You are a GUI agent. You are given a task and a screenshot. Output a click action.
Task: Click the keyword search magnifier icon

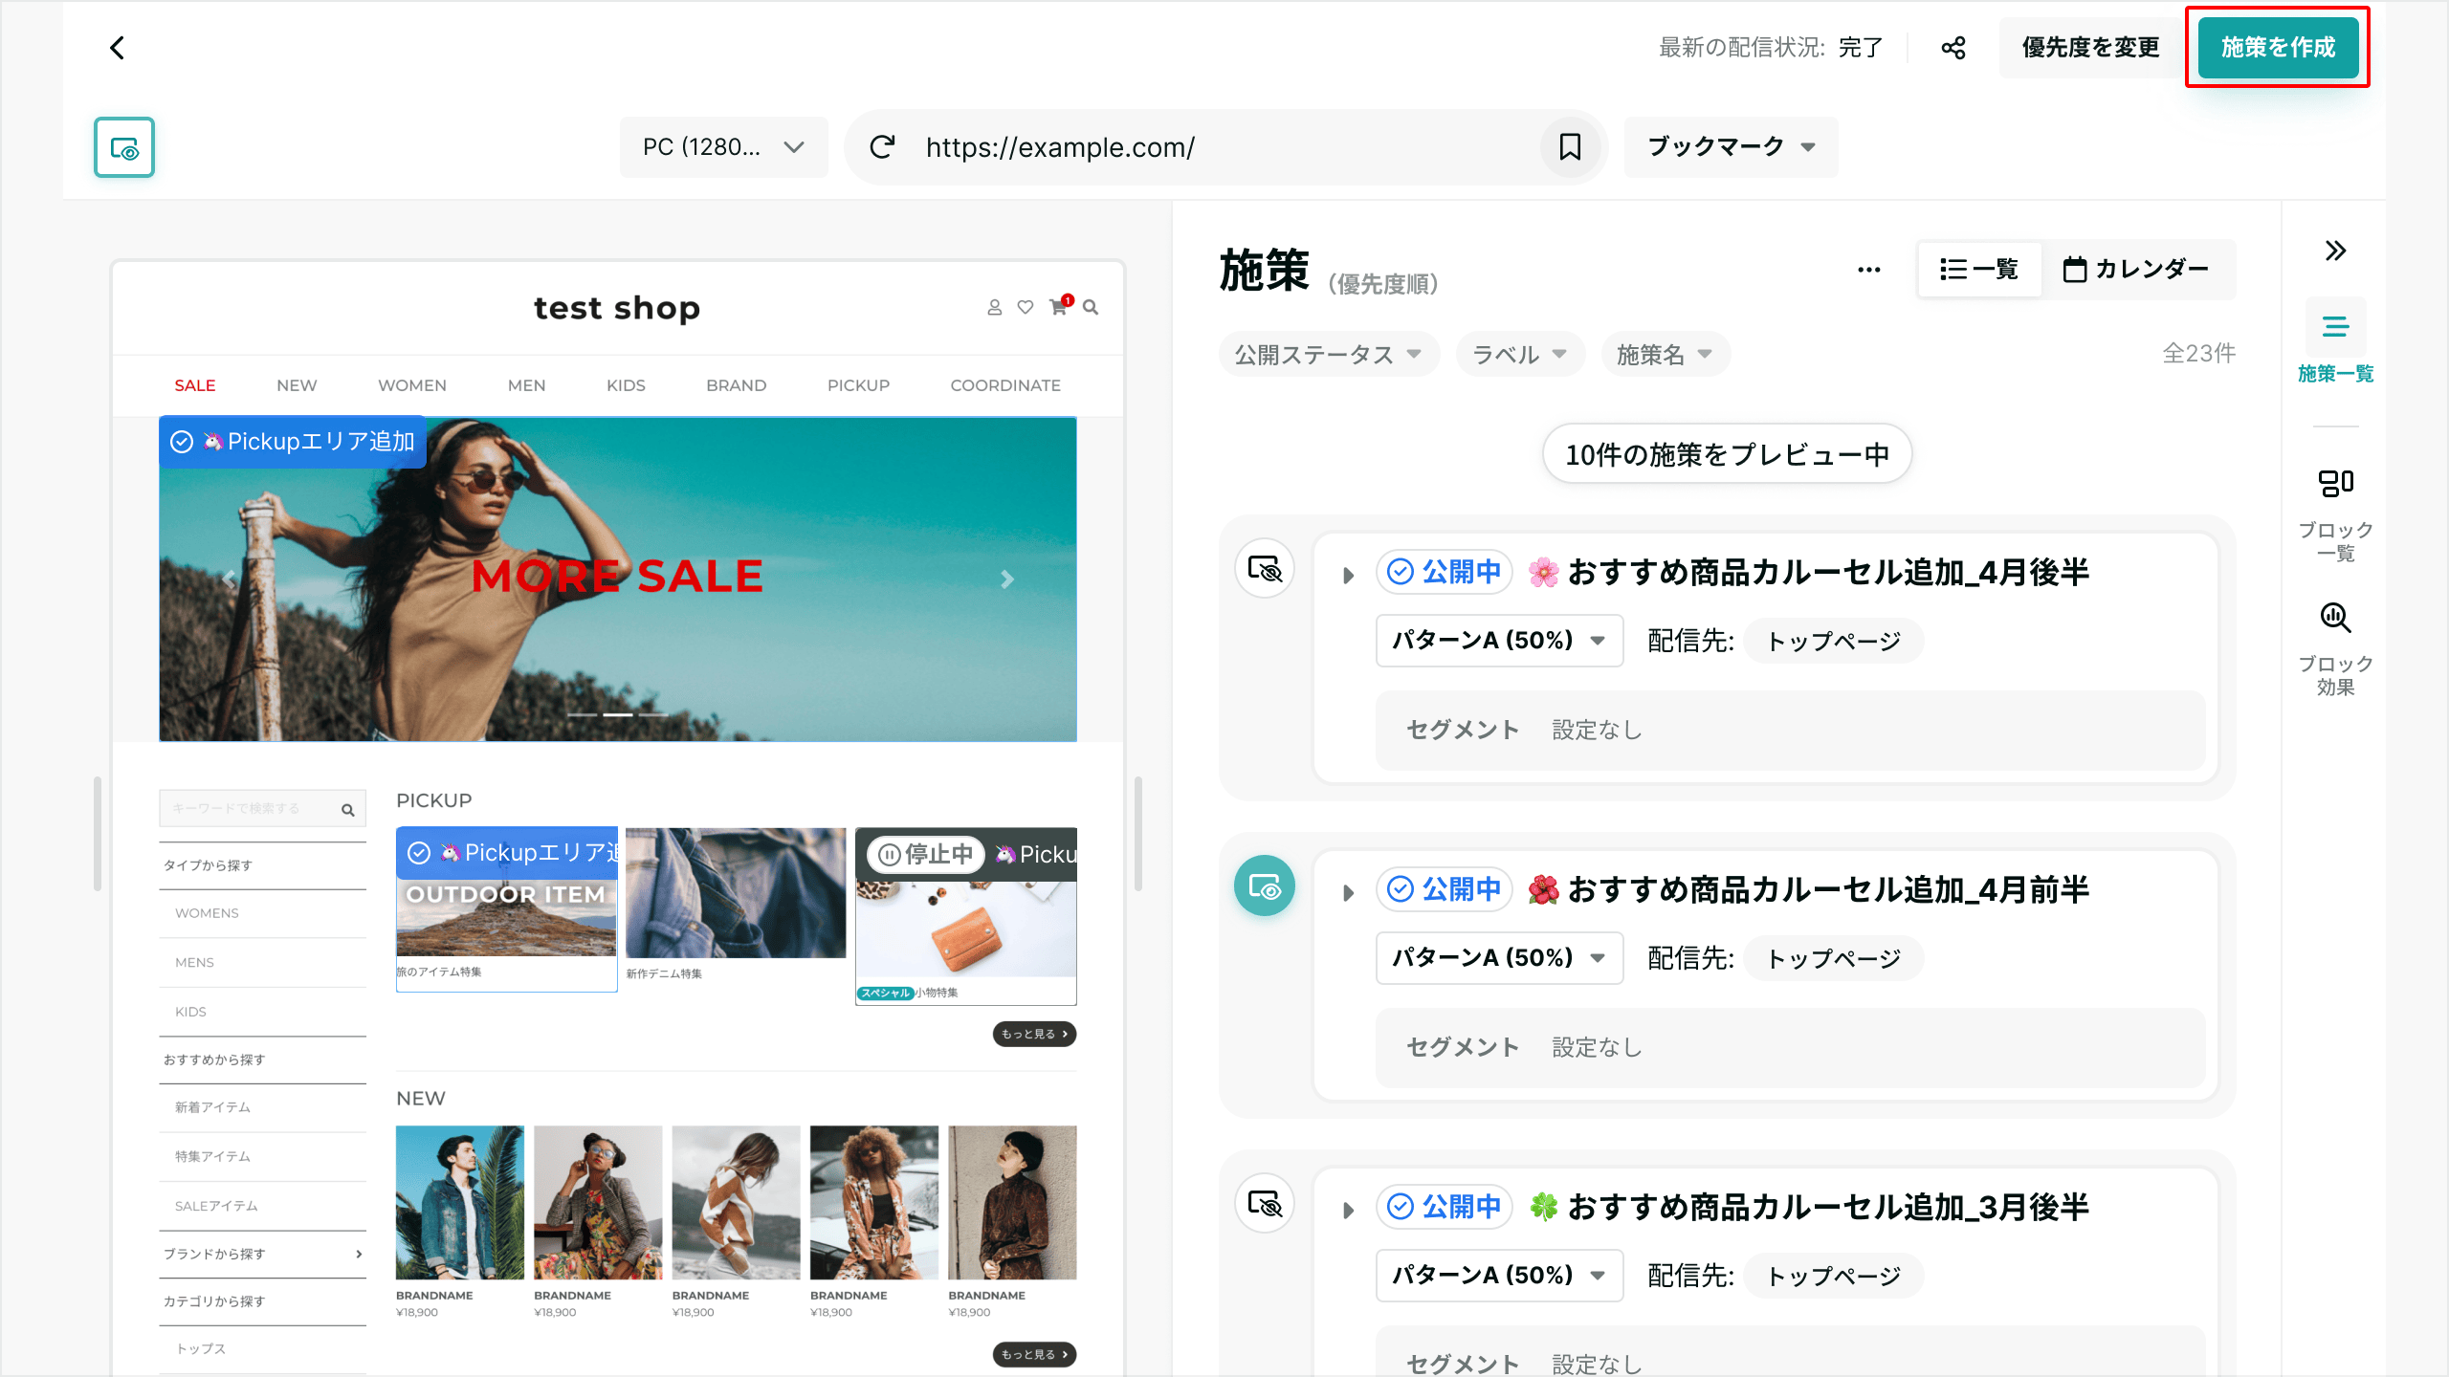348,810
